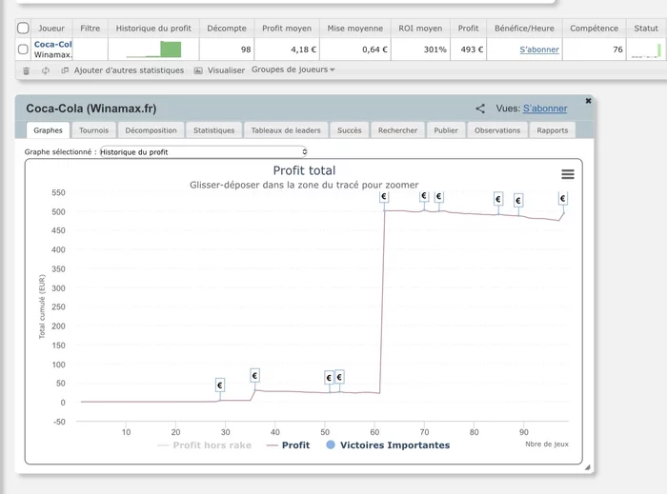Image resolution: width=667 pixels, height=494 pixels.
Task: Click the resize handle at chart panel corner
Action: tap(588, 467)
